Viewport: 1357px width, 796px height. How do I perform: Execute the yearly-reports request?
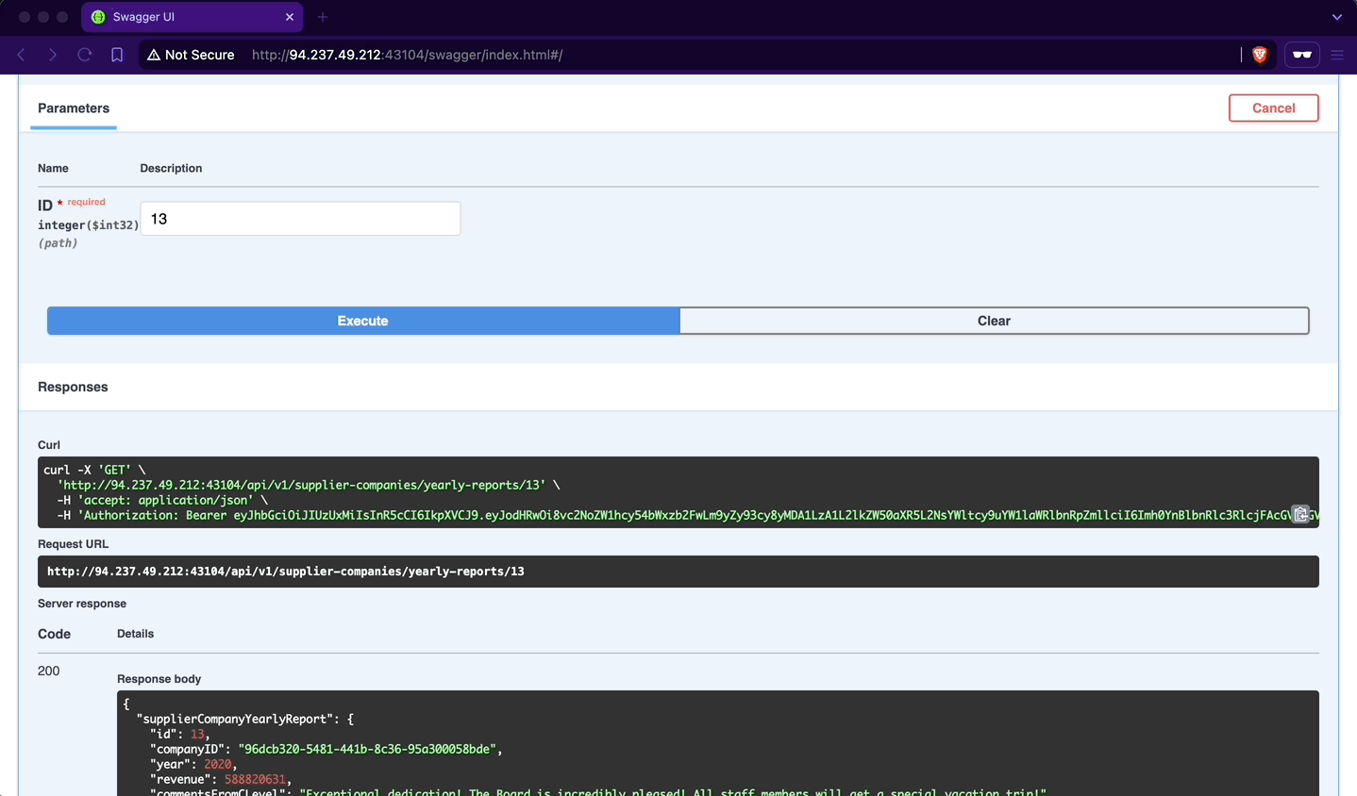coord(362,321)
